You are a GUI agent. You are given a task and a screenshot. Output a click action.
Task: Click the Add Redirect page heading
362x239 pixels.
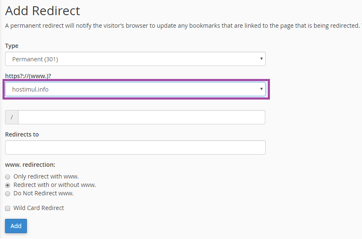[x=42, y=11]
